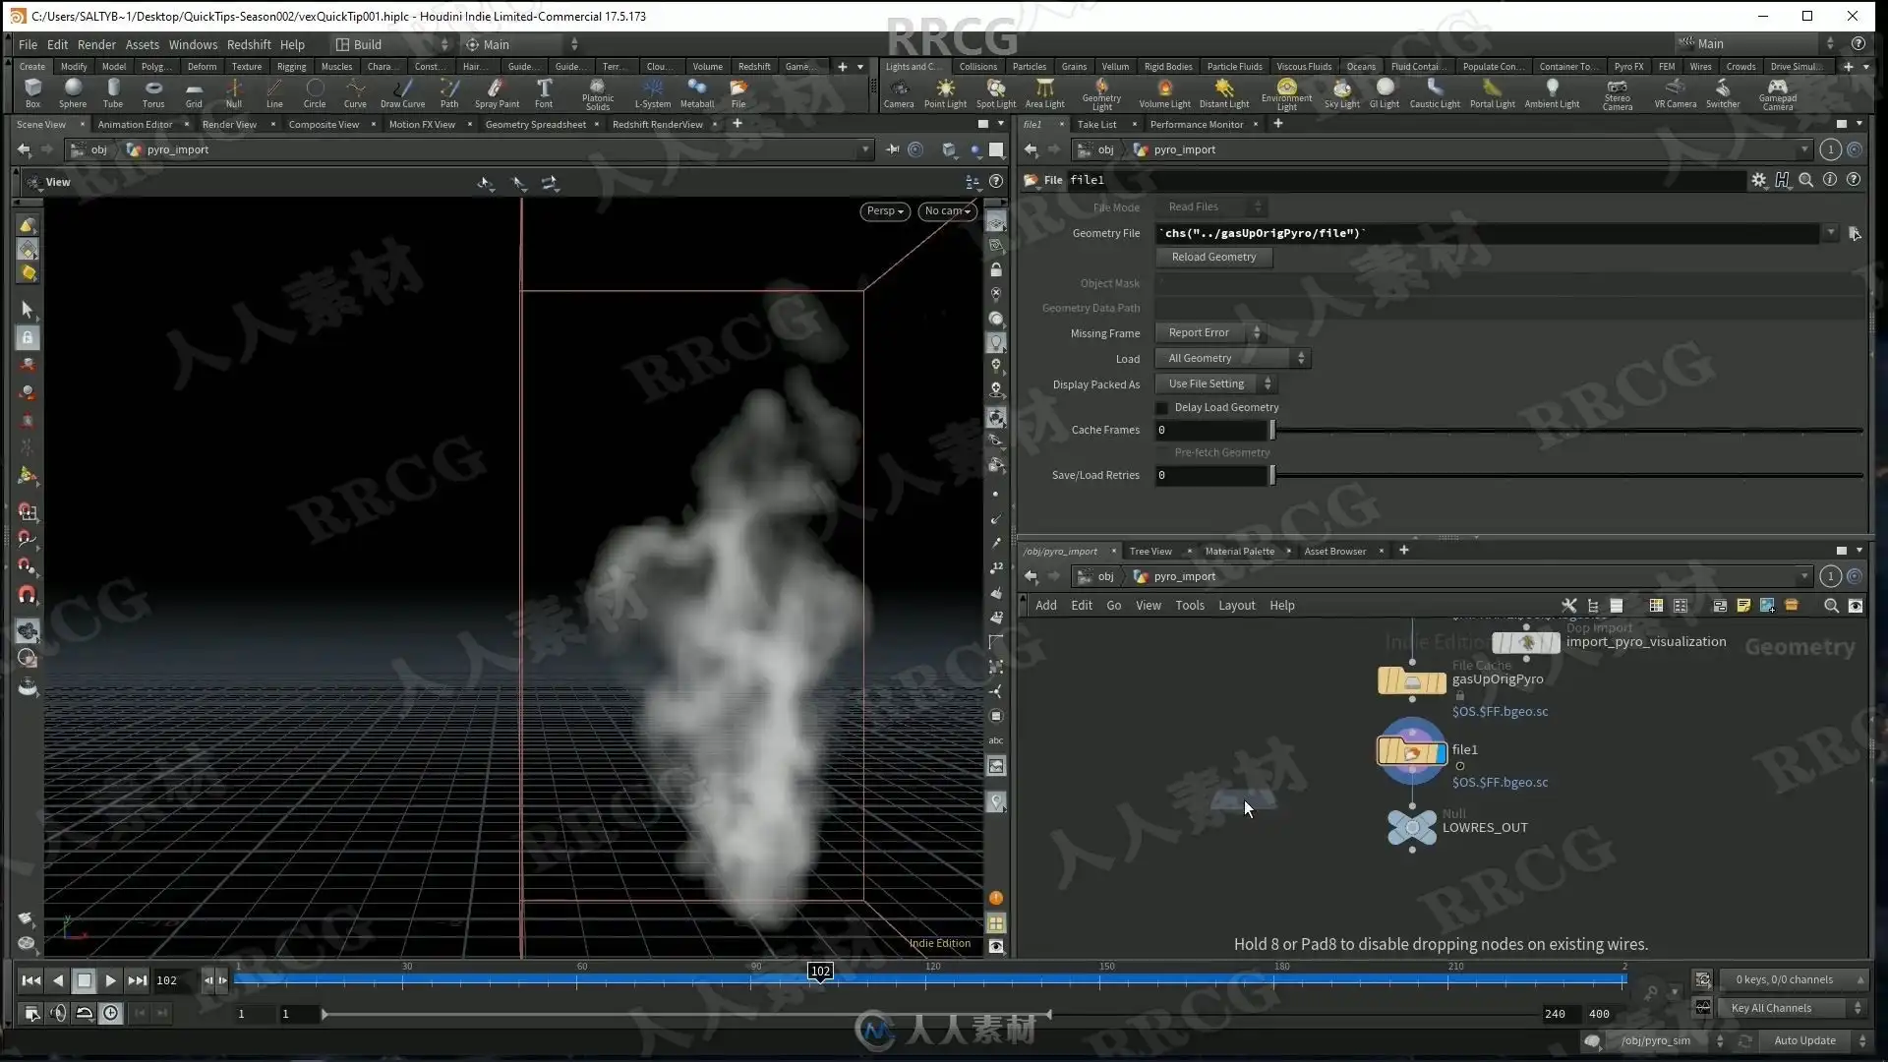Open the Persp viewport camera menu
This screenshot has width=1888, height=1062.
click(884, 210)
